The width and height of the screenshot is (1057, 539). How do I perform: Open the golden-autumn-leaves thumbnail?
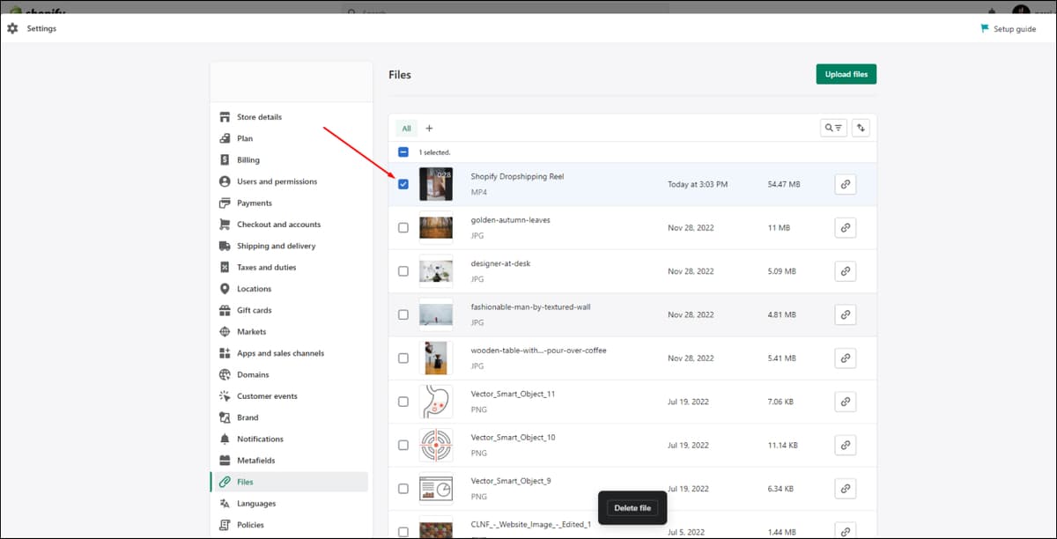coord(436,227)
